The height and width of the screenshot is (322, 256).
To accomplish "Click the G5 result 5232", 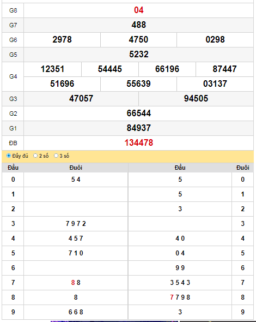I will (x=139, y=55).
